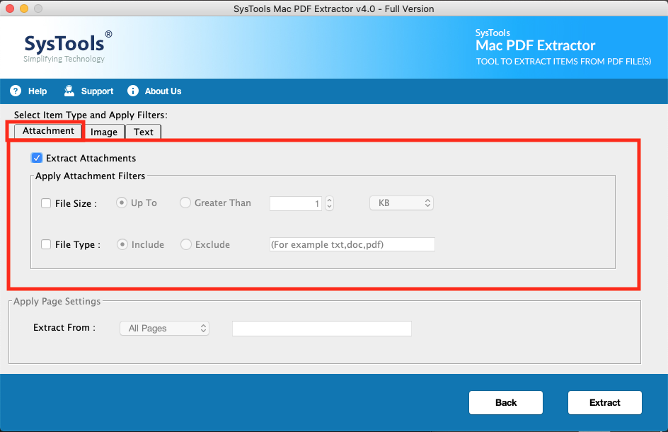This screenshot has height=432, width=668.
Task: Enable the File Size filter checkbox
Action: coord(46,203)
